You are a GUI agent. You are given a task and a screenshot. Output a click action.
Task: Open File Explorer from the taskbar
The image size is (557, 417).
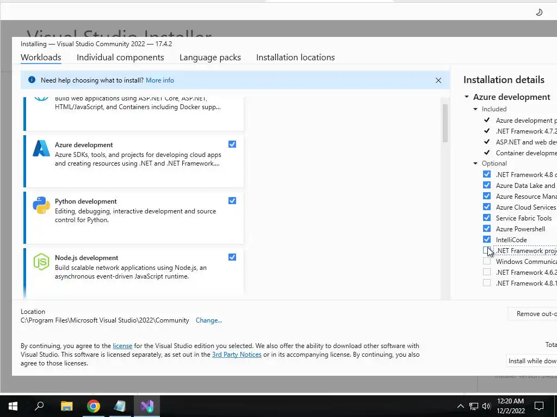tap(66, 406)
